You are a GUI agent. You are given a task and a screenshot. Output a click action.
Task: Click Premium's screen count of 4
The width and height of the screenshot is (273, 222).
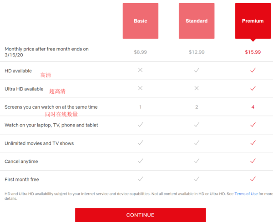coord(253,107)
